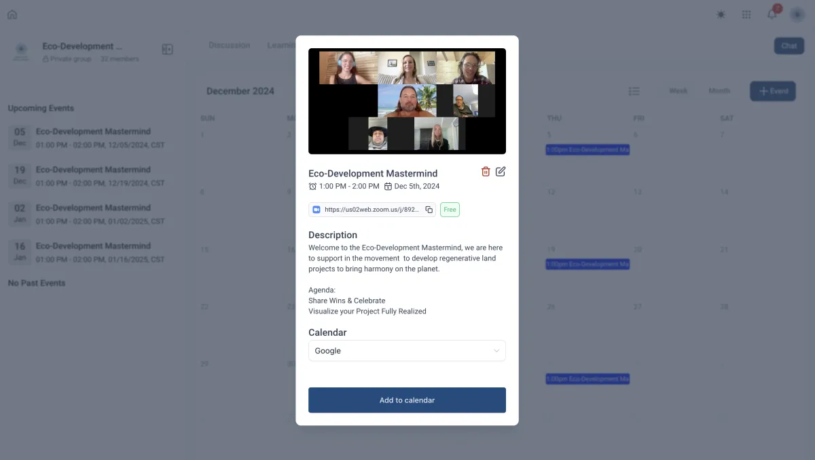Click the alarm clock icon beside the event time
815x460 pixels.
312,186
